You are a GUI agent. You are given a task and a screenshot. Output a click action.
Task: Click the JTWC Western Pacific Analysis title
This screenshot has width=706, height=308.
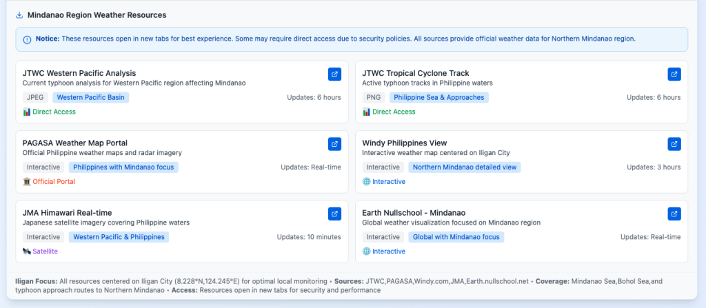[79, 73]
